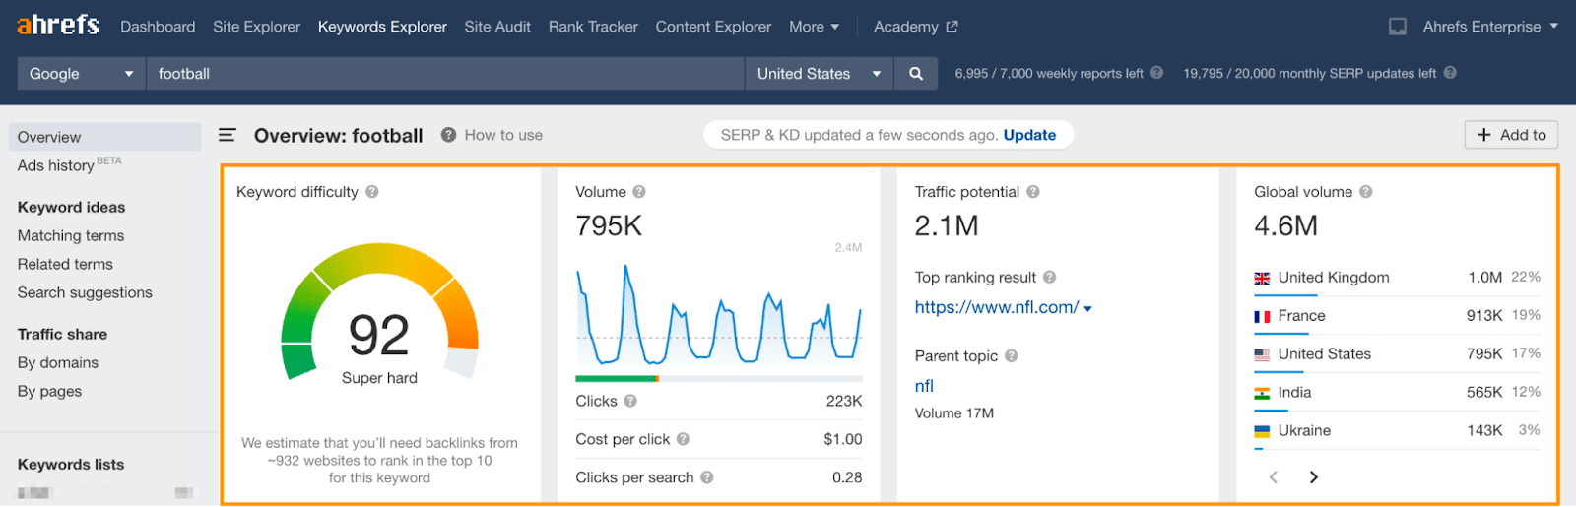This screenshot has width=1576, height=507.
Task: Open Dashboard in the top navigation
Action: pyautogui.click(x=158, y=27)
